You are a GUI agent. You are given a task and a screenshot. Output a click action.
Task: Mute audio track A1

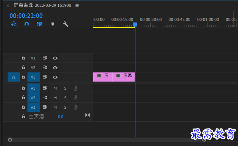55,88
